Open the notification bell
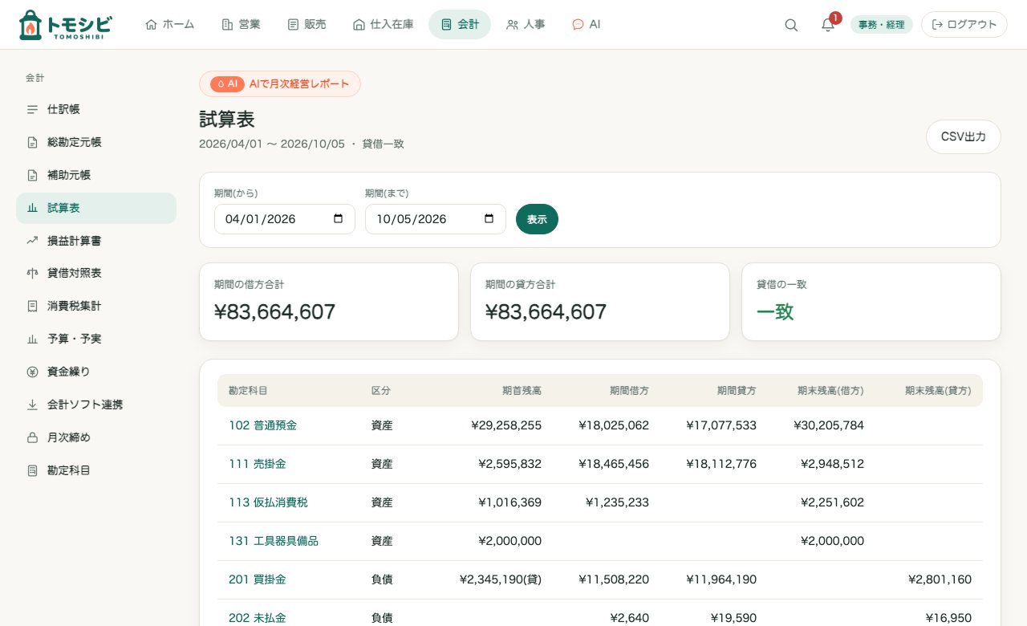The width and height of the screenshot is (1027, 626). click(828, 25)
